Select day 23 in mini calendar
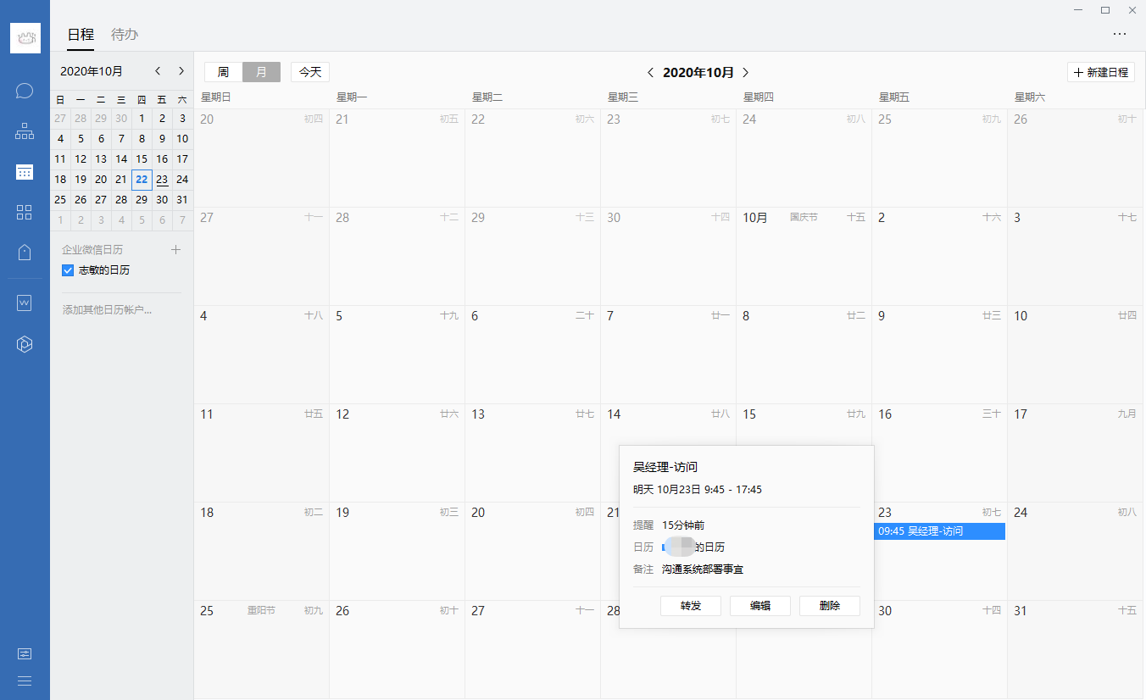Viewport: 1146px width, 700px height. [x=162, y=180]
